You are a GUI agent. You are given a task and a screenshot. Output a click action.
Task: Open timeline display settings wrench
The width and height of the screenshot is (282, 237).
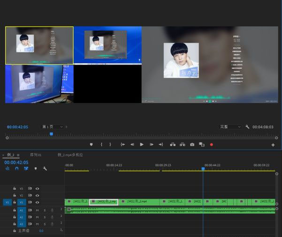pos(45,169)
